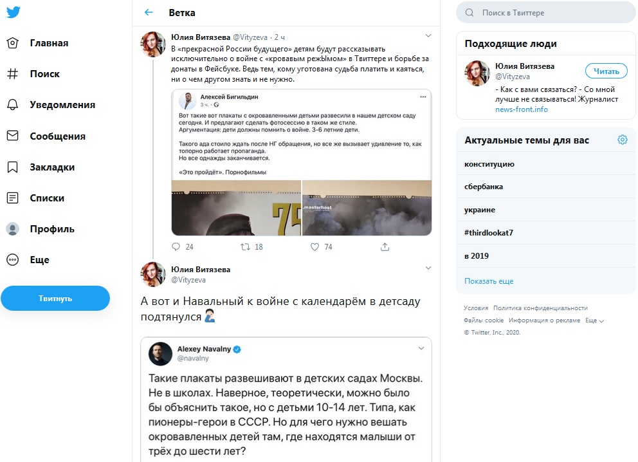Follow Юлия Витязева with the Читать button
Viewport: 638px width, 462px height.
606,71
